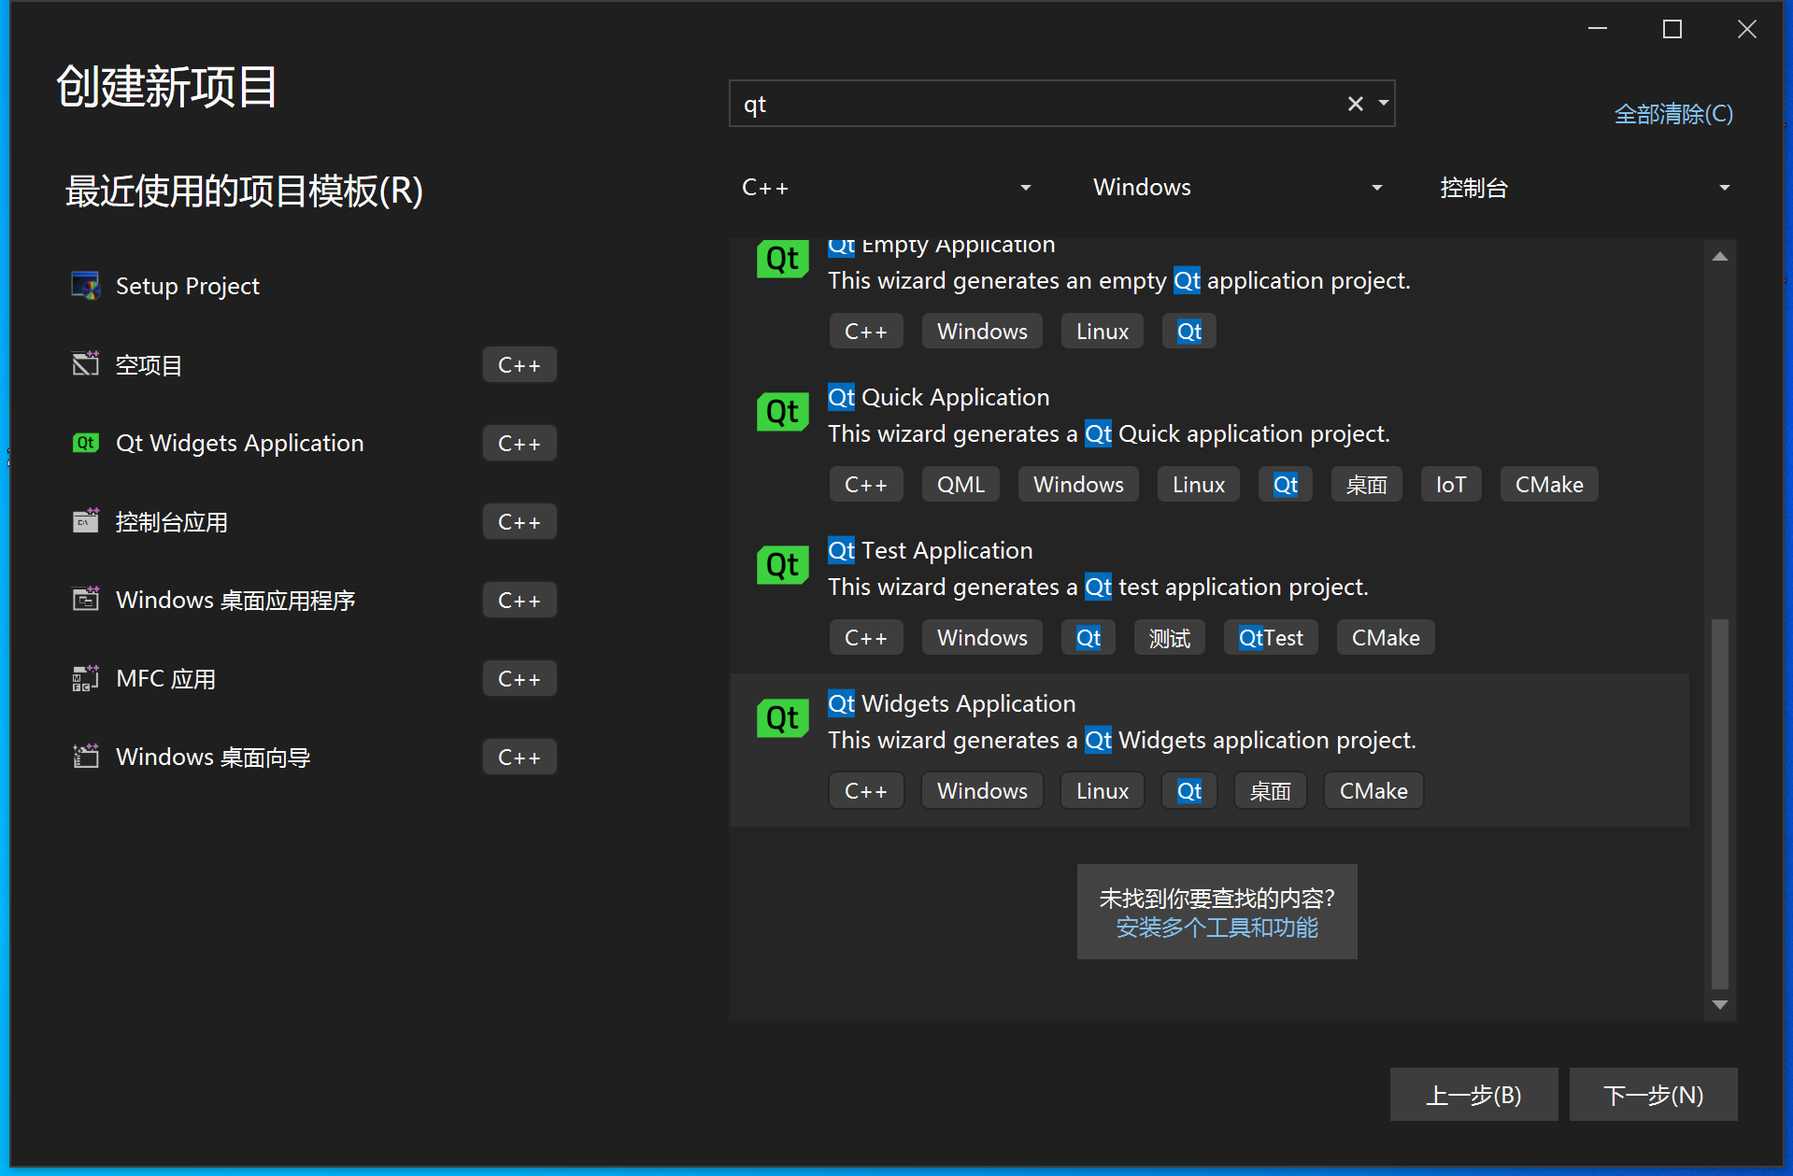This screenshot has width=1793, height=1176.
Task: Open the C++ language filter dropdown
Action: tap(888, 188)
